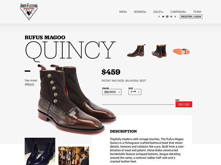Open the SALES+ menu
The image size is (221, 165).
coord(158,12)
